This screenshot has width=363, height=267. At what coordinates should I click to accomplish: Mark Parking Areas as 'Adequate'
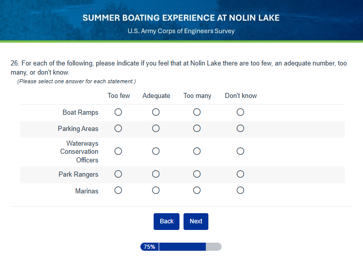(156, 128)
